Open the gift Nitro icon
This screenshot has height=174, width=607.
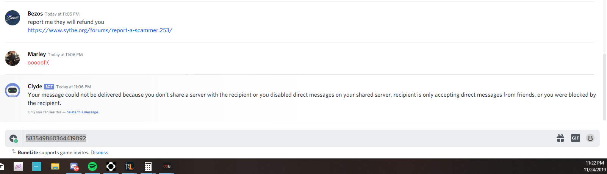click(560, 138)
